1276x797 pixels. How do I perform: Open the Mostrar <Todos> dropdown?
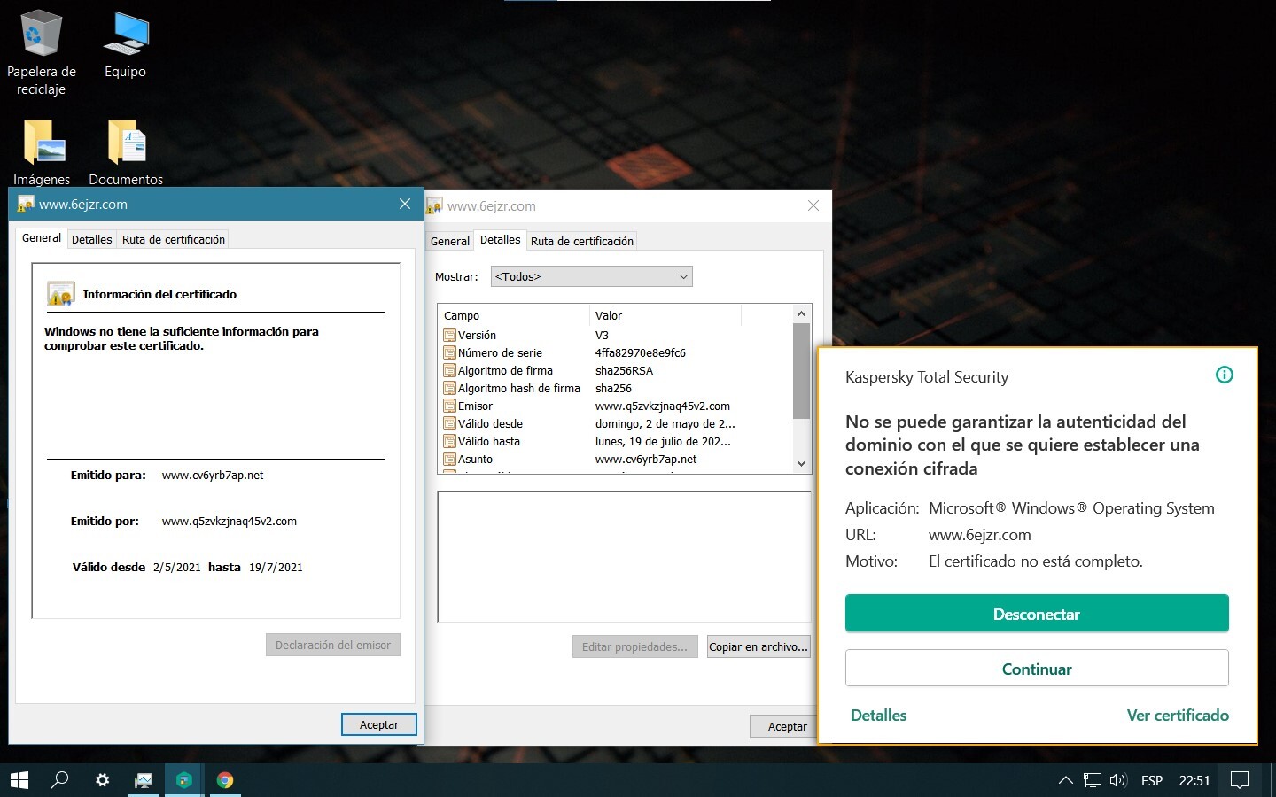point(591,276)
